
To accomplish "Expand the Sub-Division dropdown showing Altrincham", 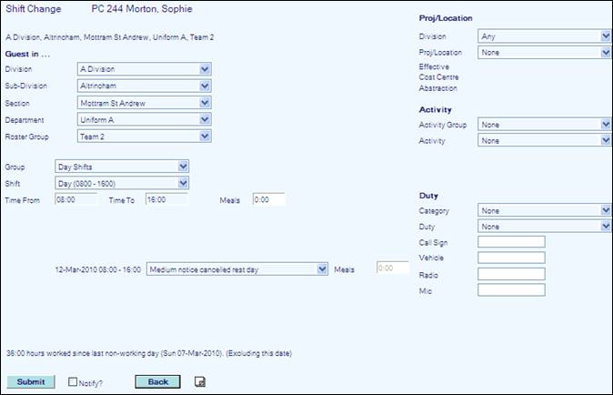I will [x=144, y=86].
